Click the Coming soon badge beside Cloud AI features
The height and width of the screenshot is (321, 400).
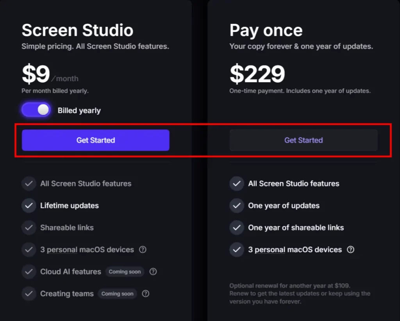click(x=125, y=271)
